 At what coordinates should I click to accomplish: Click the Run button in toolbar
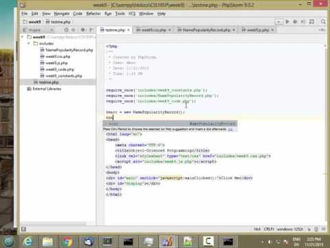pos(287,21)
